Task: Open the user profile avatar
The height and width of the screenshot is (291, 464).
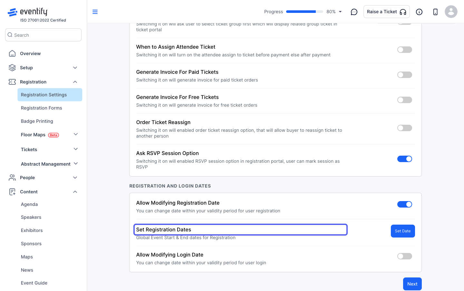Action: coord(451,12)
